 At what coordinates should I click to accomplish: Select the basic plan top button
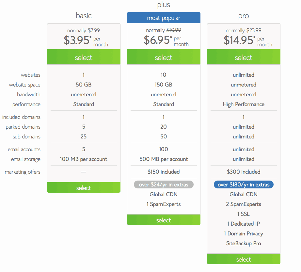(84, 57)
